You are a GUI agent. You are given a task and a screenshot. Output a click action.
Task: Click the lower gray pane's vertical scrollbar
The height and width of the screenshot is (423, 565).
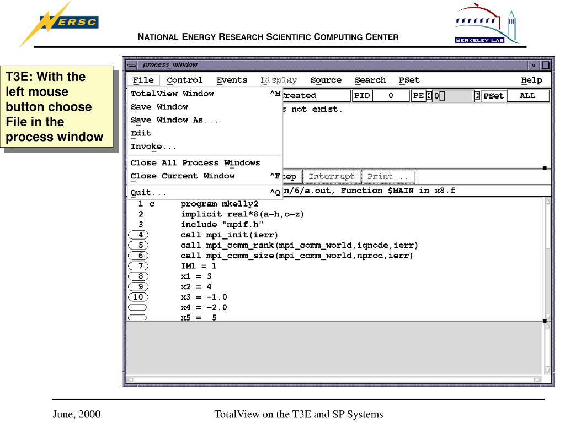548,348
